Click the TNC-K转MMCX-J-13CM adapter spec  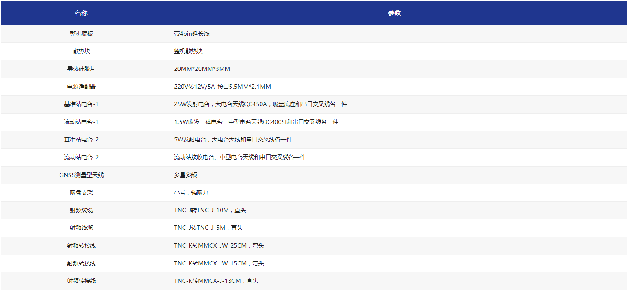pyautogui.click(x=216, y=281)
